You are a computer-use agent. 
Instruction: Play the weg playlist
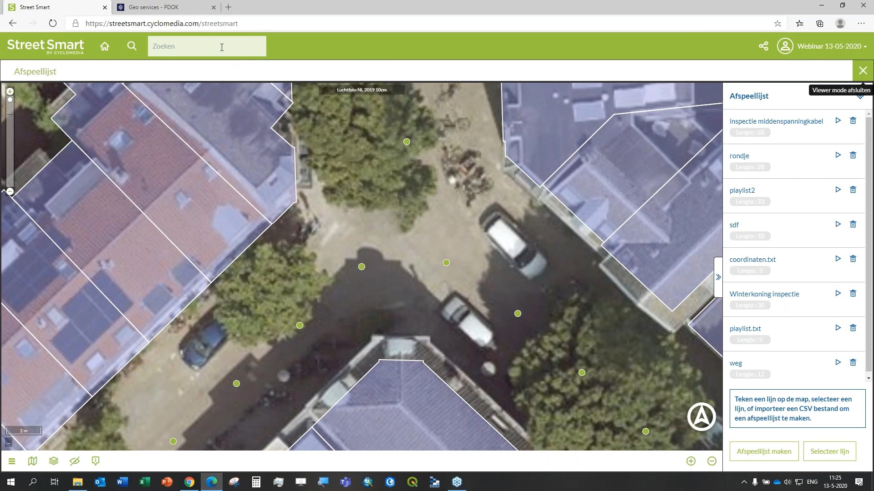click(838, 362)
